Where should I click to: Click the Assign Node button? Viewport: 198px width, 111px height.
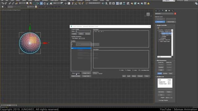pyautogui.click(x=86, y=76)
